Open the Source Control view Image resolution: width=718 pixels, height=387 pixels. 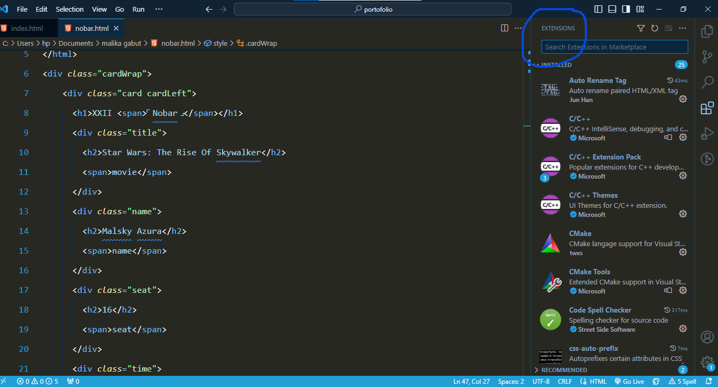tap(707, 57)
